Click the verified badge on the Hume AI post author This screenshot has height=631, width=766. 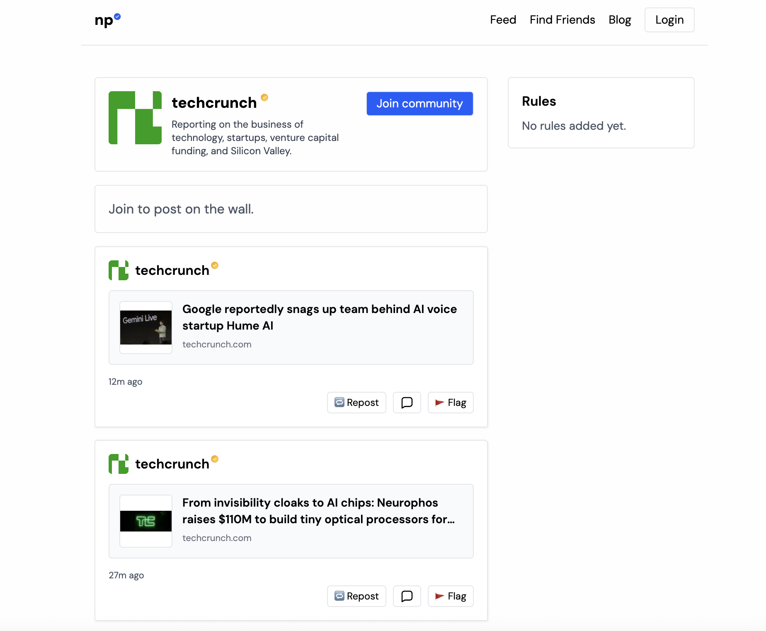tap(215, 265)
